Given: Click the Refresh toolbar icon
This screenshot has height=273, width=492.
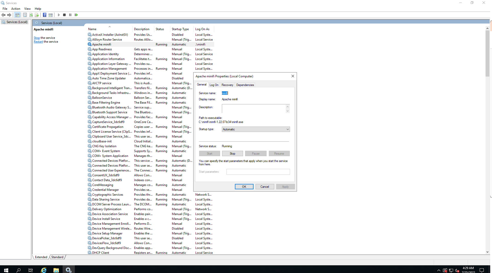Looking at the screenshot, I should [x=31, y=15].
